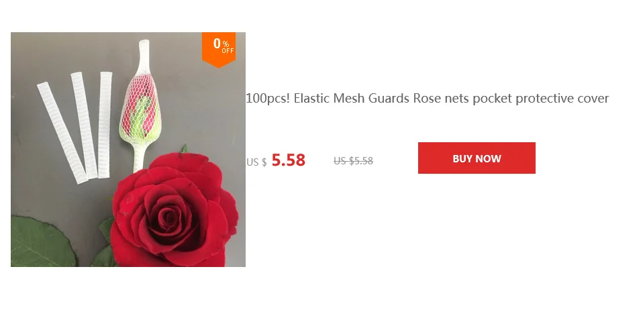Open the product photo thumbnail
The image size is (643, 320).
(x=128, y=150)
